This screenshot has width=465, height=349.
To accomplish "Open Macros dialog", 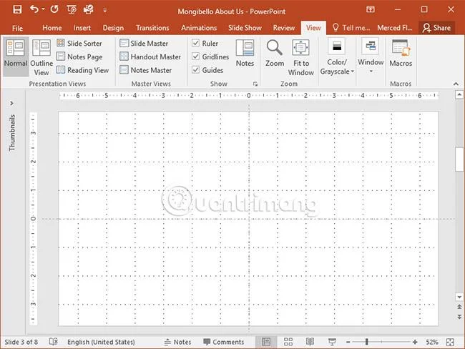I will point(401,54).
